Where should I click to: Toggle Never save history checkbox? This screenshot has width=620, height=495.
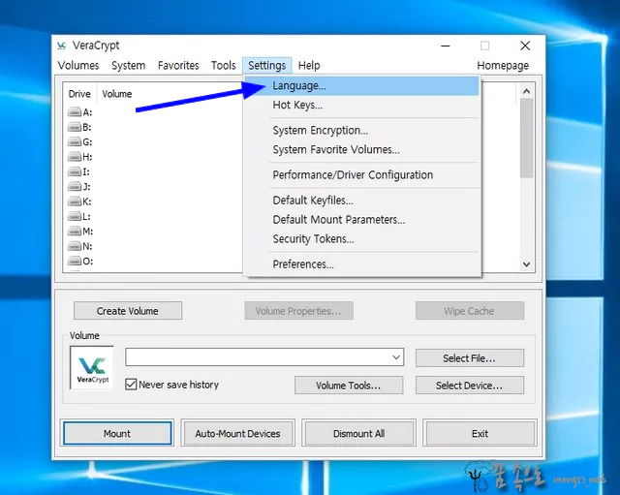click(131, 385)
